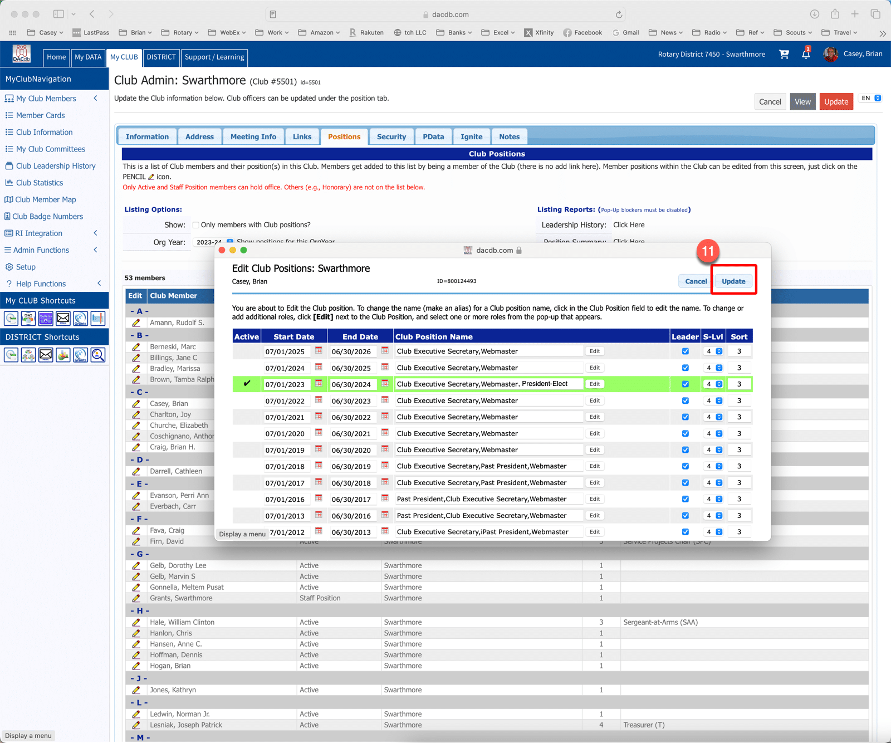
Task: Click Edit for 07/01/2023 position row
Action: (595, 384)
